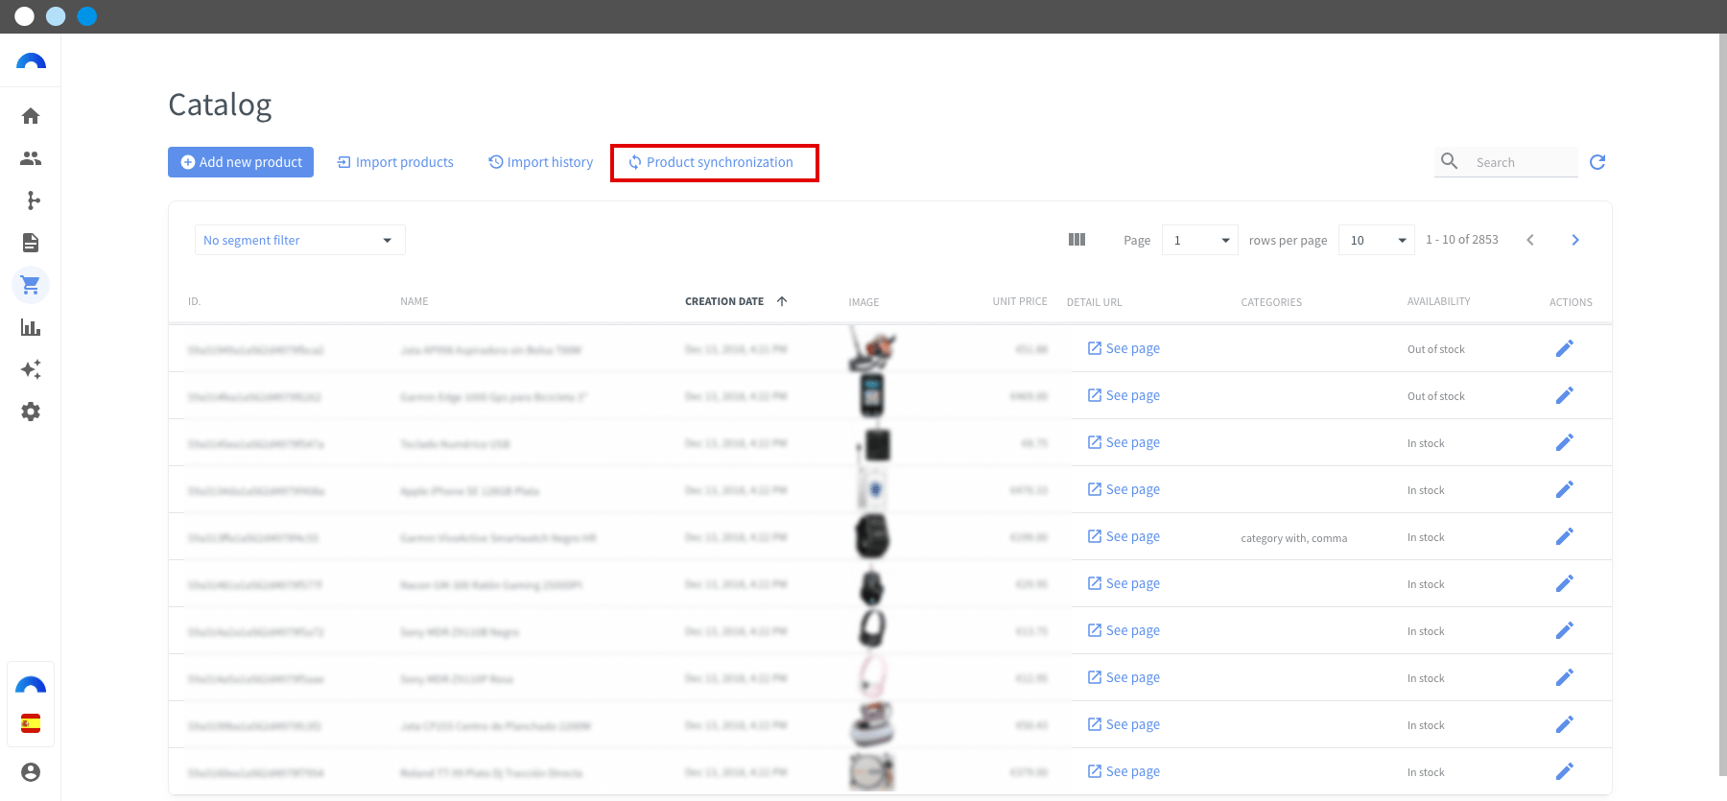Open the bar chart analytics icon
Viewport: 1727px width, 801px height.
(x=31, y=327)
